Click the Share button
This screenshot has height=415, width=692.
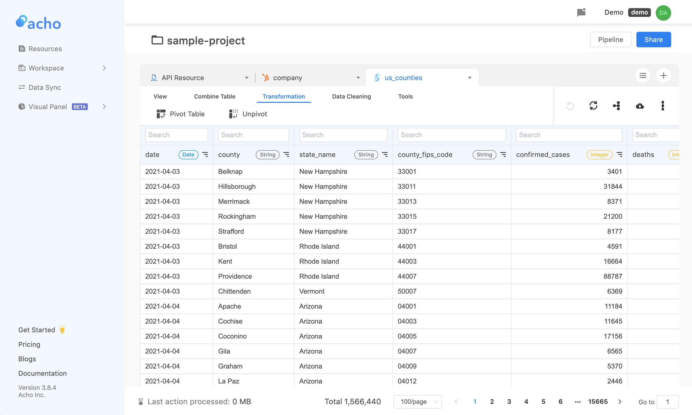tap(653, 39)
